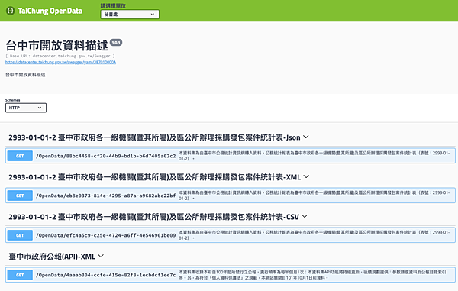Expand endpoint path /OpenData/88bc4458-cf20-44b9-bd1b-b6d7405a62c2
Viewport: 458px width, 291px height.
point(106,156)
